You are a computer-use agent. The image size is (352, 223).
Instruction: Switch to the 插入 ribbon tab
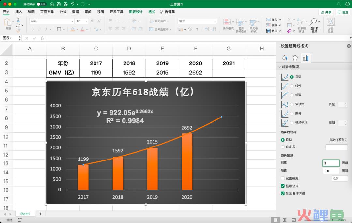19,12
